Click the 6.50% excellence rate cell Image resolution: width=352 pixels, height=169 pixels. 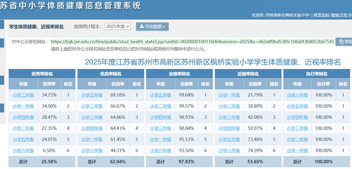click(49, 150)
